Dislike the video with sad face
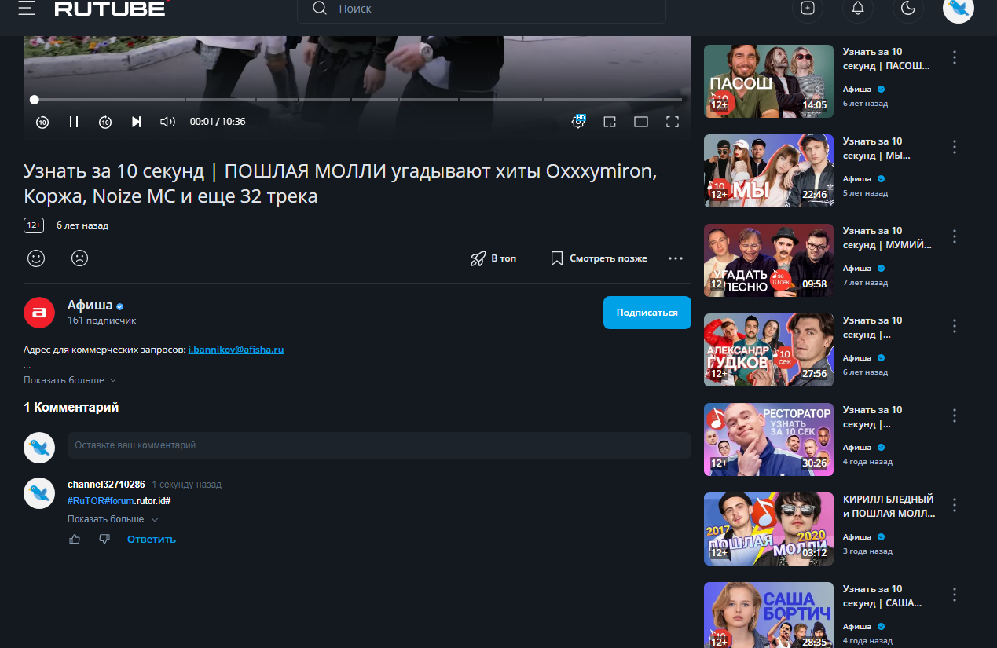This screenshot has height=648, width=997. point(79,258)
